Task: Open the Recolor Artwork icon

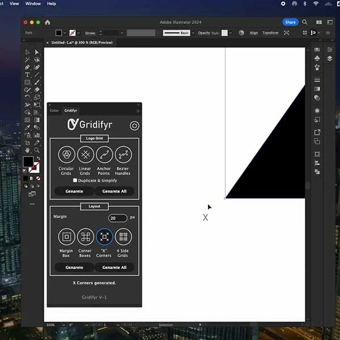Action: pos(241,33)
